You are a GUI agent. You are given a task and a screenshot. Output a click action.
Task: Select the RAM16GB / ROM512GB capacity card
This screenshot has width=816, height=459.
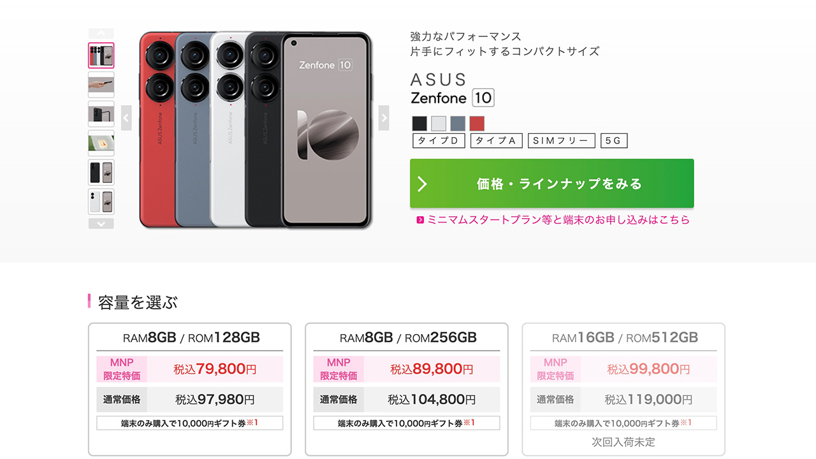tap(623, 389)
